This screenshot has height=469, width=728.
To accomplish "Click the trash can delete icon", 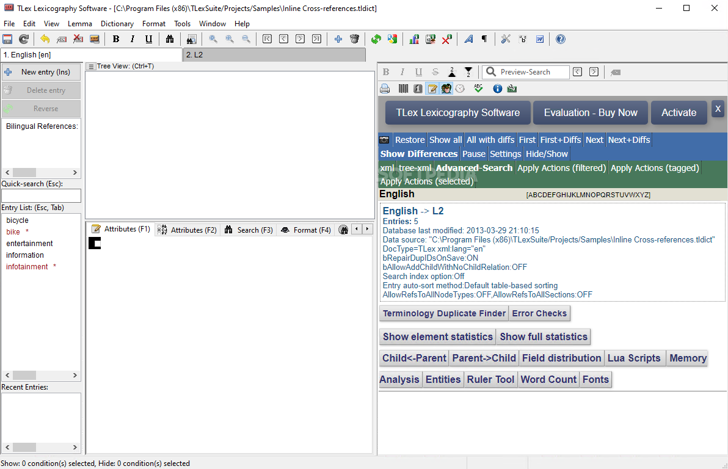I will pos(355,40).
